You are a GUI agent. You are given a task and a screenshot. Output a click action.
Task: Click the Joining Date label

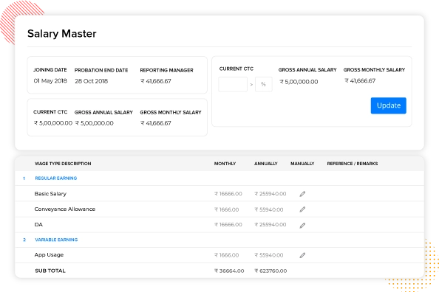click(x=50, y=70)
